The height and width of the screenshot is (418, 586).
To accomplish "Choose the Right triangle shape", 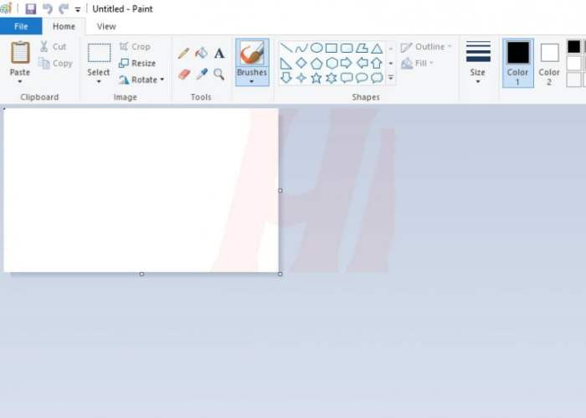I will [286, 63].
